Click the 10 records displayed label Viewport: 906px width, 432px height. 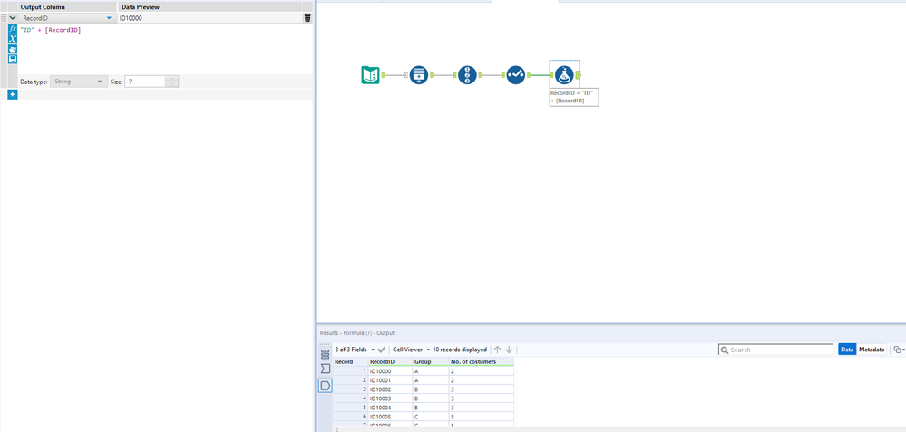point(460,350)
